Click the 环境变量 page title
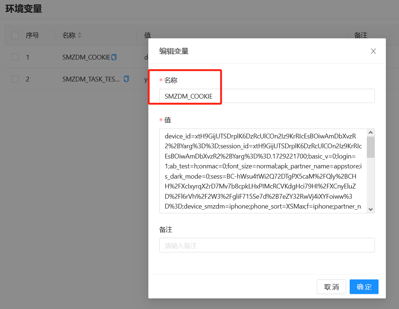 [24, 9]
